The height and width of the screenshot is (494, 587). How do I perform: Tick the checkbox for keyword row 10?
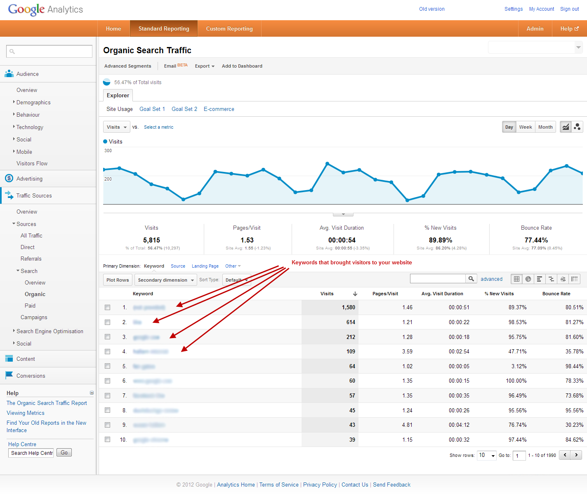pyautogui.click(x=108, y=440)
